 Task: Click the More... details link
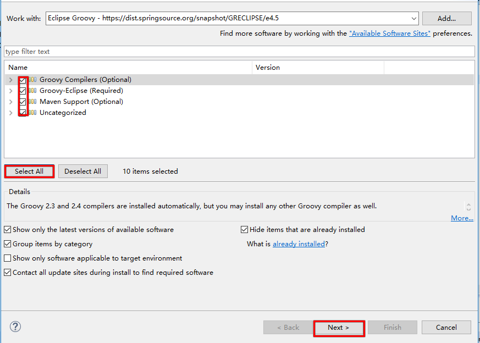point(462,218)
